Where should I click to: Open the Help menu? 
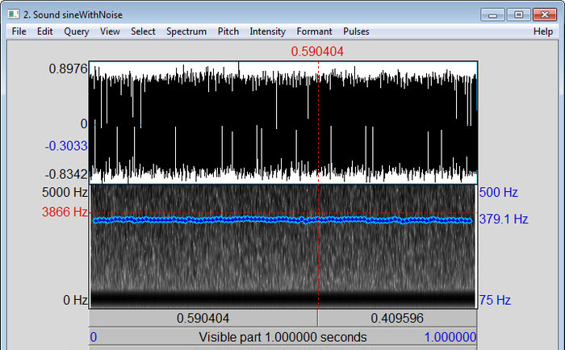543,31
